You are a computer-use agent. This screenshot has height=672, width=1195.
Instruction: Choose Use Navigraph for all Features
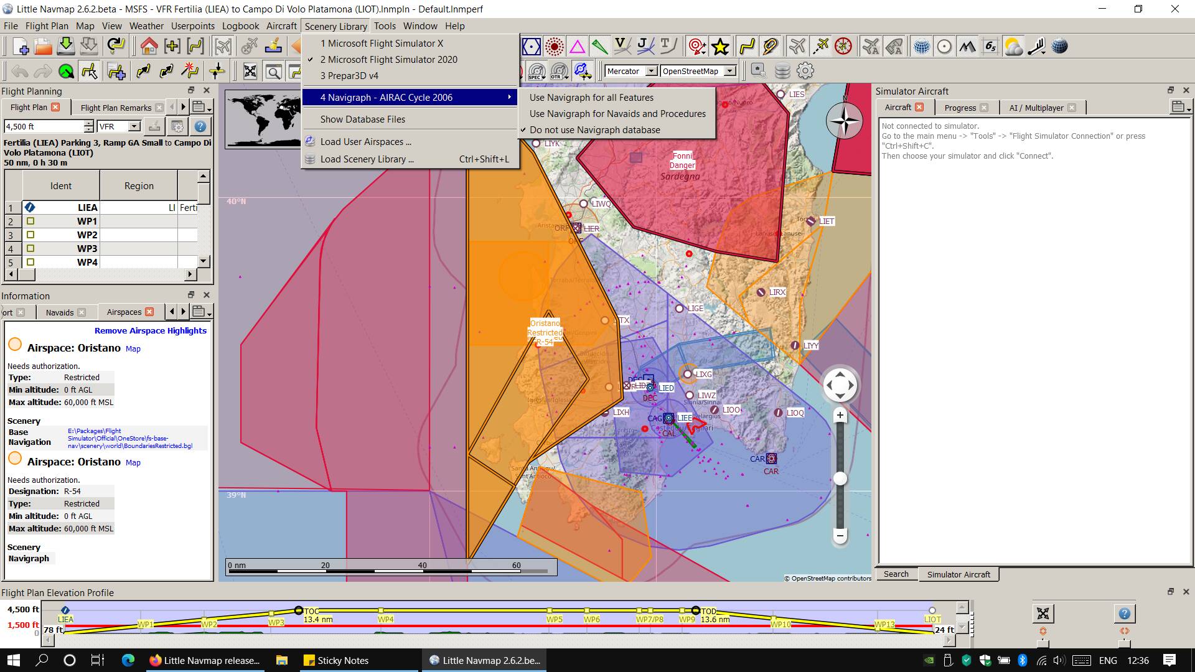(616, 98)
